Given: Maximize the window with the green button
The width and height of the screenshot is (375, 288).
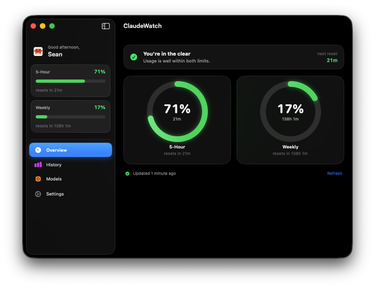Looking at the screenshot, I should (x=52, y=26).
